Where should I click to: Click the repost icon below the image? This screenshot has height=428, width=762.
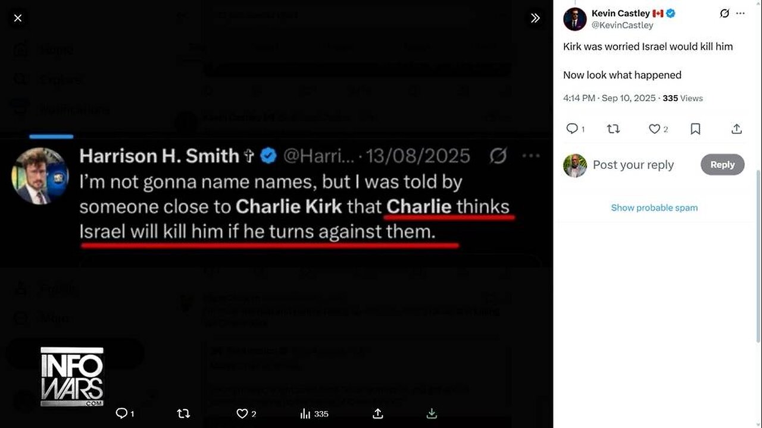click(183, 413)
